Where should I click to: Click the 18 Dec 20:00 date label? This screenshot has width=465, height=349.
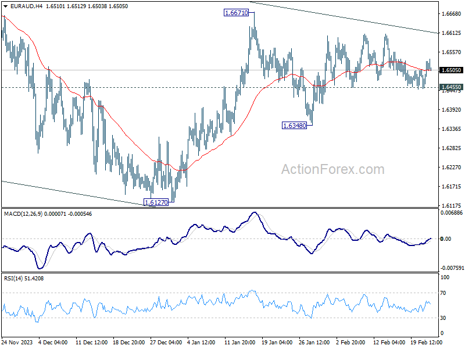tap(128, 342)
